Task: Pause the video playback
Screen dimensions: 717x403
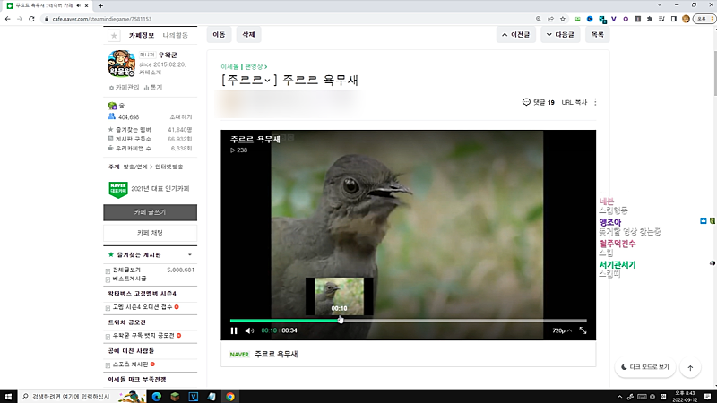Action: pos(234,330)
